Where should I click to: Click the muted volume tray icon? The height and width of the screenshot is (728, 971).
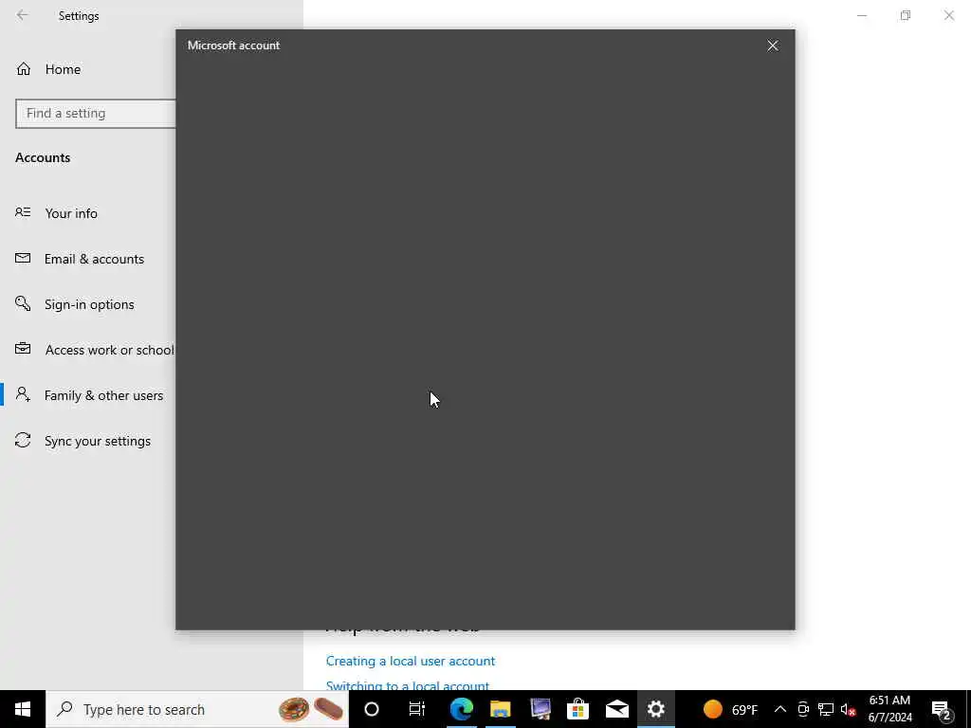pyautogui.click(x=848, y=709)
